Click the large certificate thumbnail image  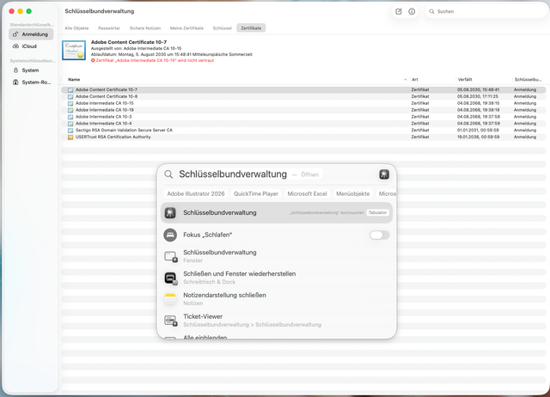click(74, 50)
